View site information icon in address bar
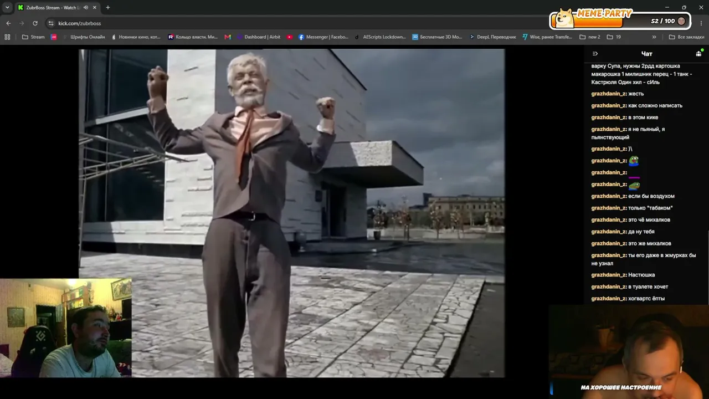709x399 pixels. point(51,23)
